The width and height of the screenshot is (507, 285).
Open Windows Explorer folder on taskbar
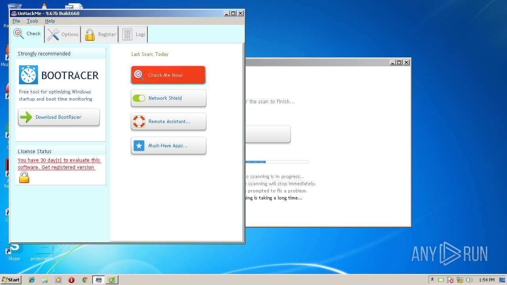(x=45, y=280)
